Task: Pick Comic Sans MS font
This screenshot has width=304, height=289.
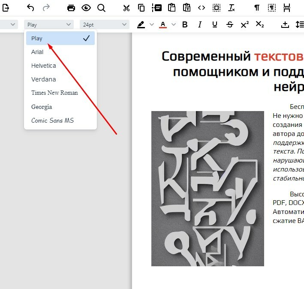Action: (52, 120)
